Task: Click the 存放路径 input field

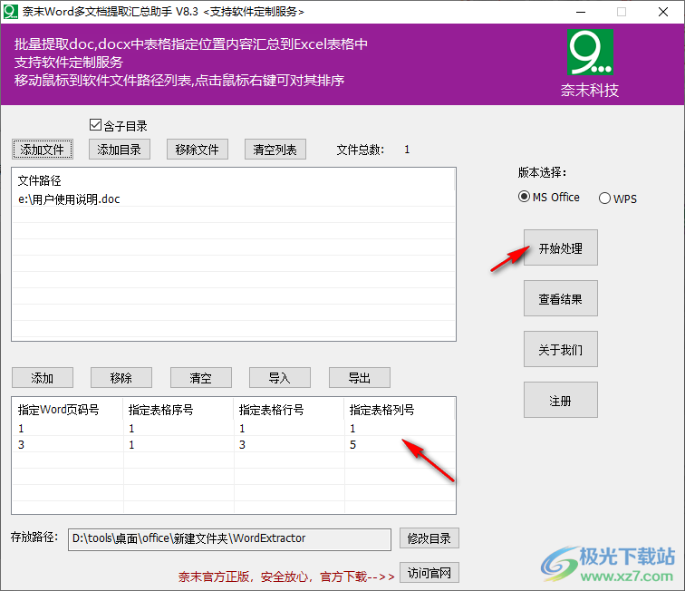Action: (x=229, y=539)
